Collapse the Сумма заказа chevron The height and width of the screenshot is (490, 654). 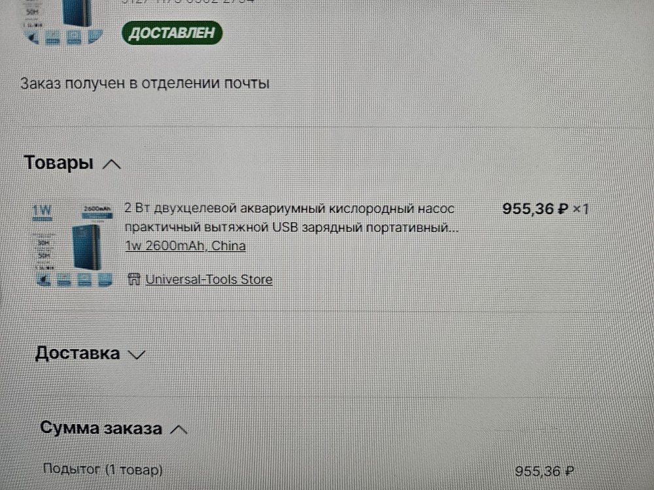tap(179, 429)
